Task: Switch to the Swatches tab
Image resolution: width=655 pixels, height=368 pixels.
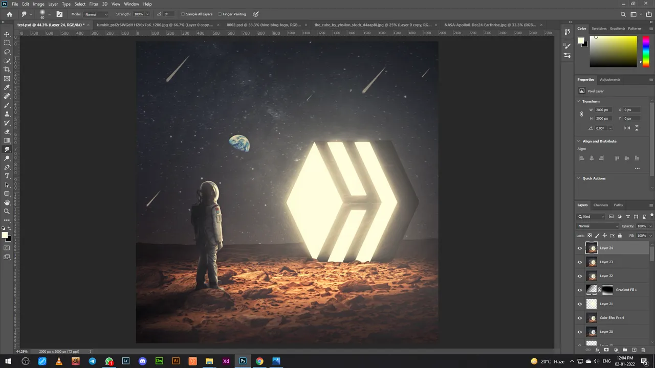Action: click(x=599, y=29)
